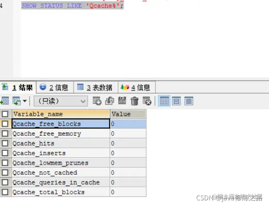Sort by the Variable_name column header
The width and height of the screenshot is (269, 206).
pyautogui.click(x=61, y=114)
